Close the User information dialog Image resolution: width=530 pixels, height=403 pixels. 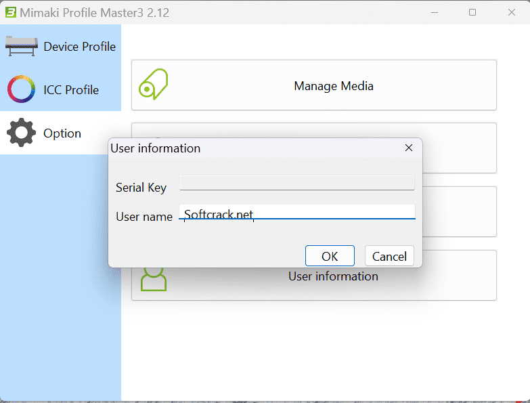(x=408, y=148)
